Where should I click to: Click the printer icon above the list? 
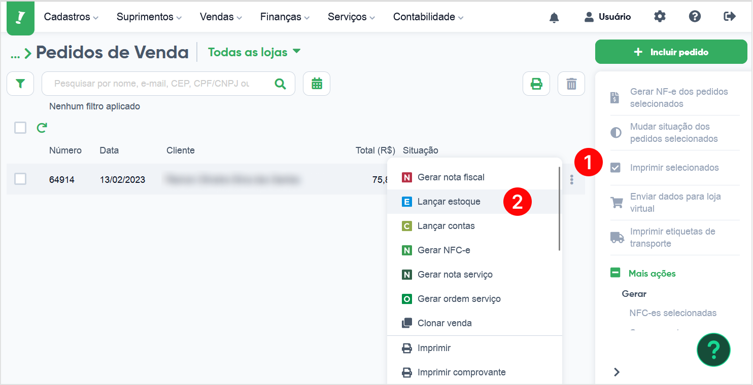(536, 84)
